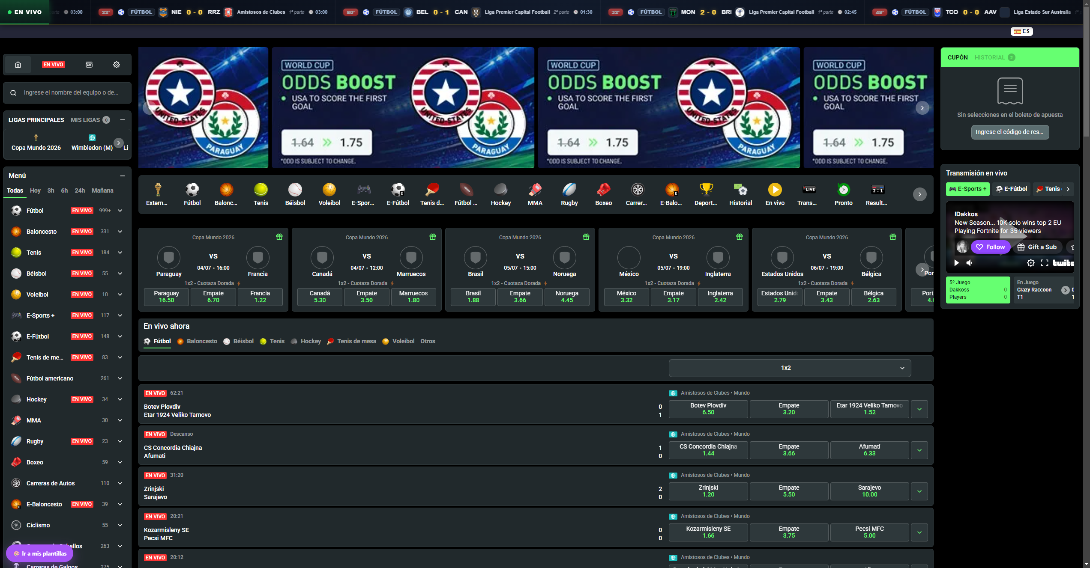
Task: Expand more markets for Zrinjski match
Action: [919, 491]
